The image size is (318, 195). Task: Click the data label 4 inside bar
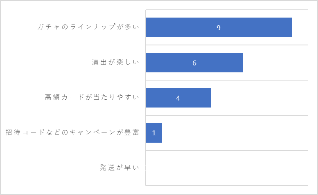coord(178,98)
